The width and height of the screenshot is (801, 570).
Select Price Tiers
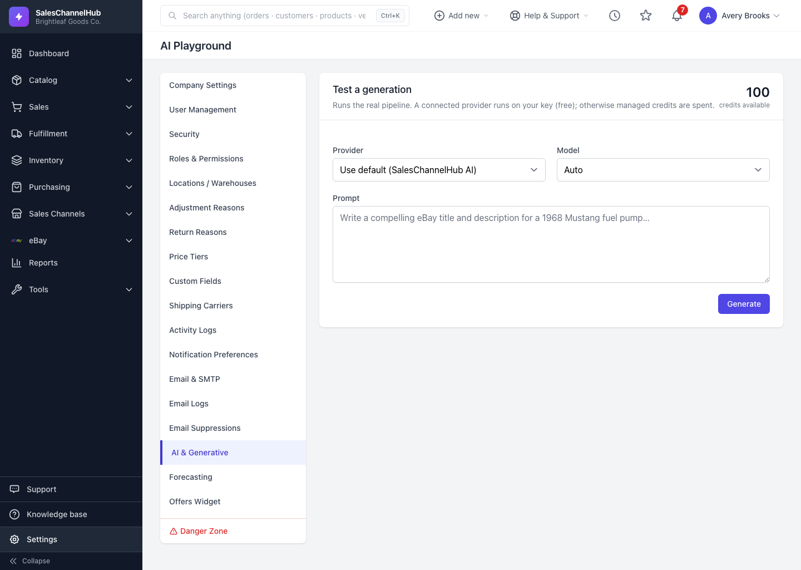pyautogui.click(x=233, y=257)
